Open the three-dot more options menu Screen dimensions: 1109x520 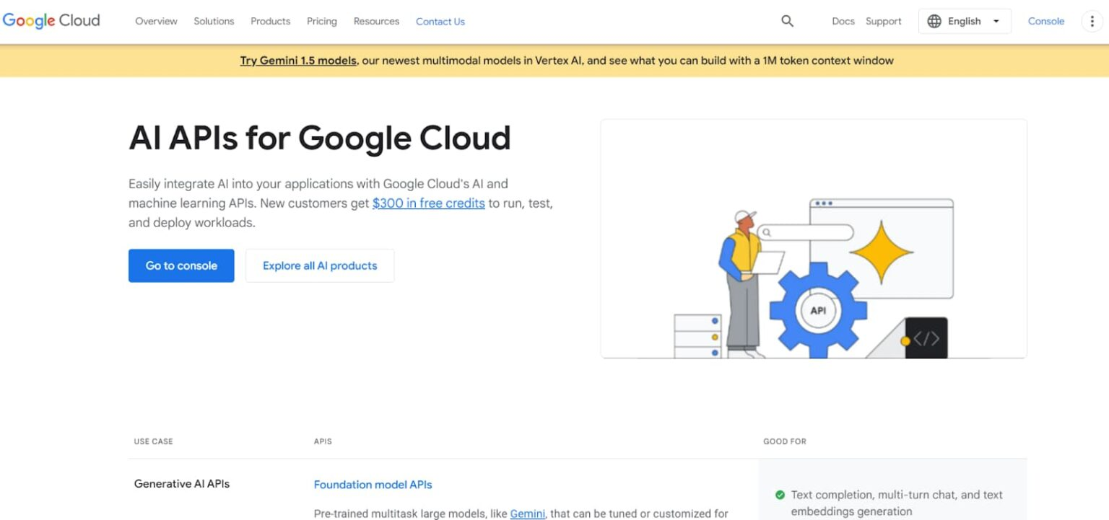coord(1092,22)
